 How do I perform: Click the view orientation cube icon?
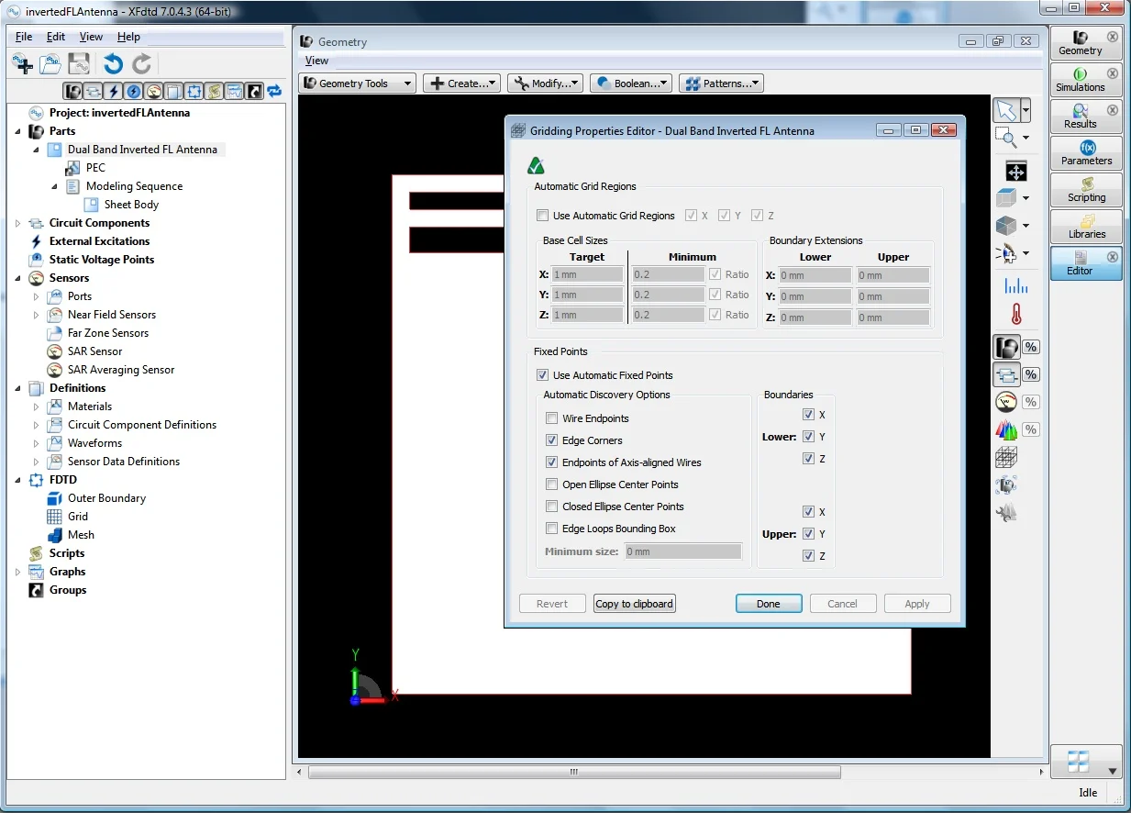[1006, 197]
